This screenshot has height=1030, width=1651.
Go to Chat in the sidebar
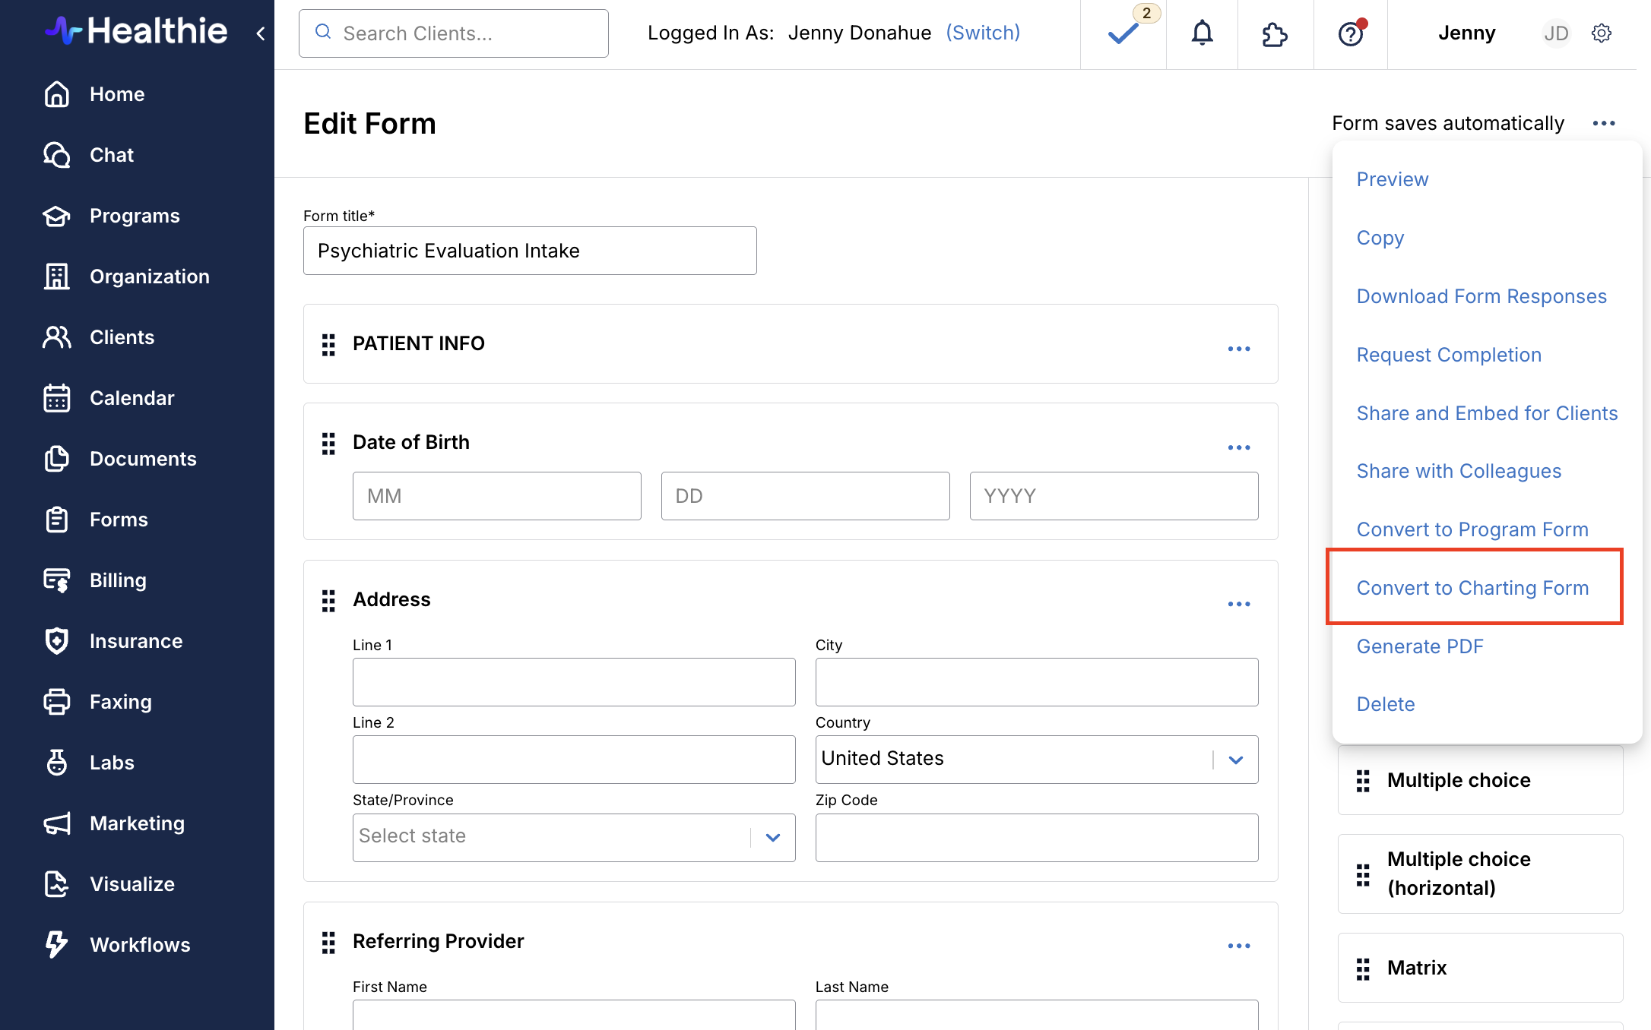point(111,155)
